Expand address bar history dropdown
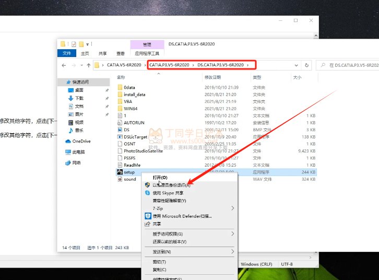 click(x=297, y=65)
